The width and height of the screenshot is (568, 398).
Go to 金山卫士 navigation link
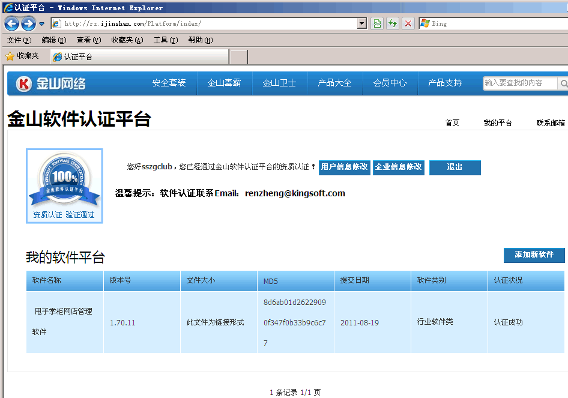coord(280,83)
